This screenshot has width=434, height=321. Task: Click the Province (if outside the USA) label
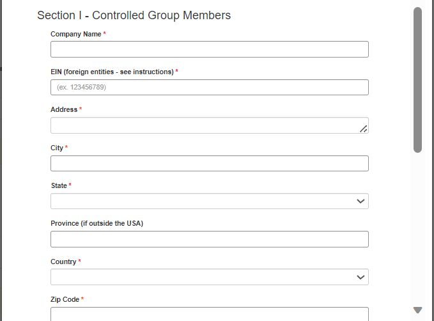(97, 223)
